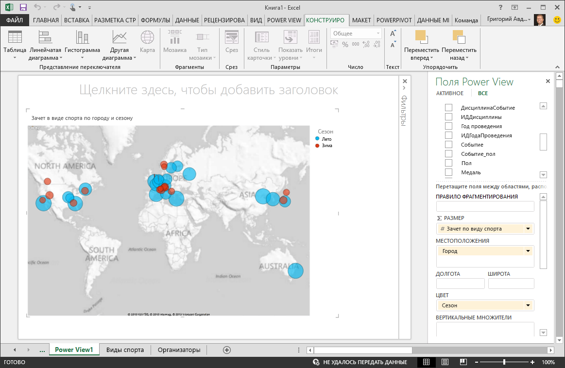Switch to Page Layout view icon in status bar
The height and width of the screenshot is (368, 565).
click(x=445, y=362)
